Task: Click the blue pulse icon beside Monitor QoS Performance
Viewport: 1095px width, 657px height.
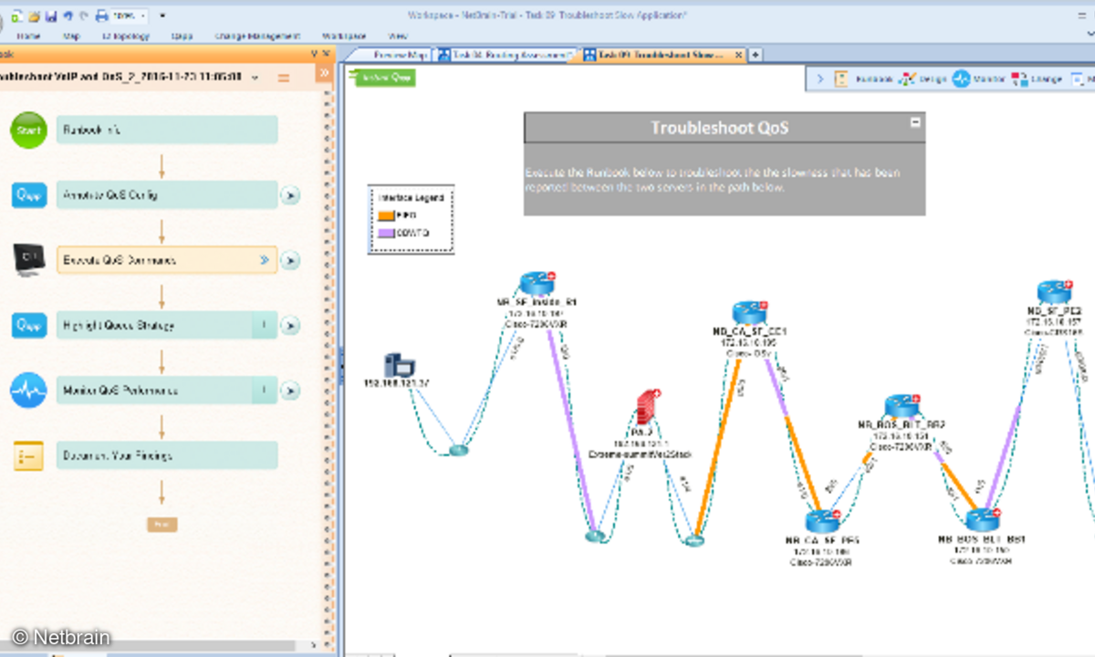Action: tap(28, 391)
